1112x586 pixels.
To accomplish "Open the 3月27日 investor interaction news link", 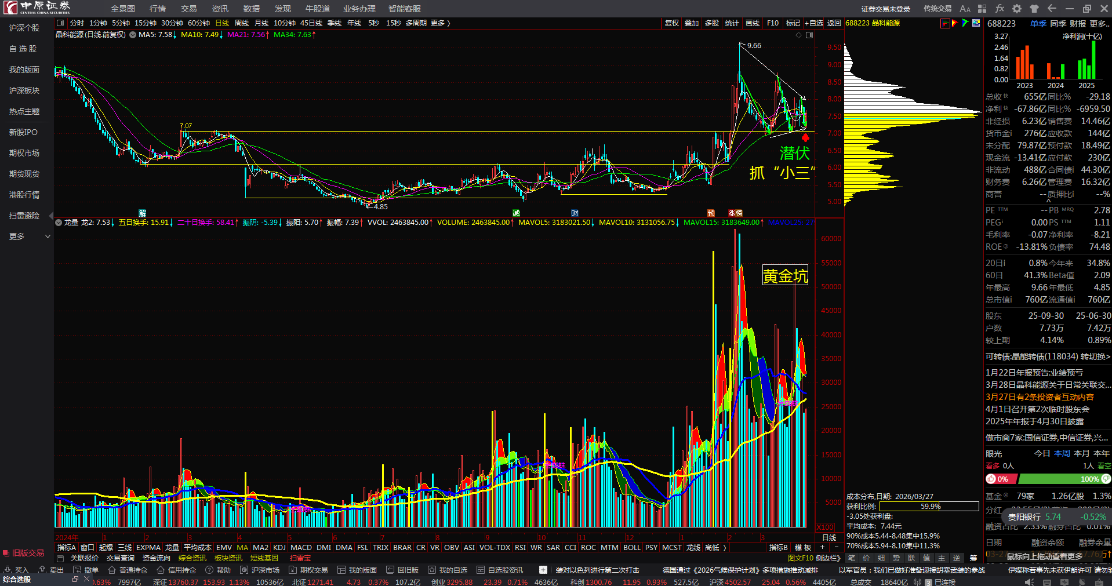I will point(1040,397).
